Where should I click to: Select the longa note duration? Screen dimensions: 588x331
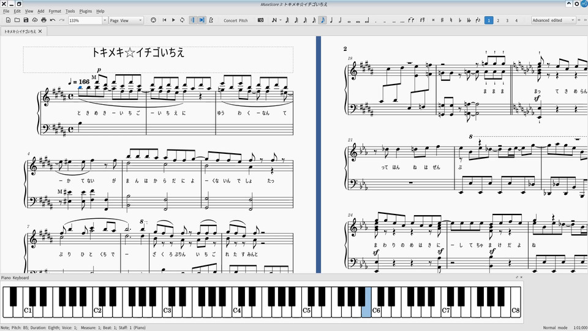click(x=367, y=20)
